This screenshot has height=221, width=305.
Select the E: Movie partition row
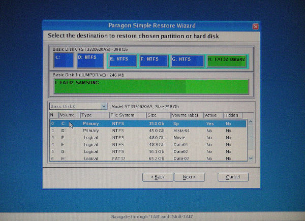point(147,138)
